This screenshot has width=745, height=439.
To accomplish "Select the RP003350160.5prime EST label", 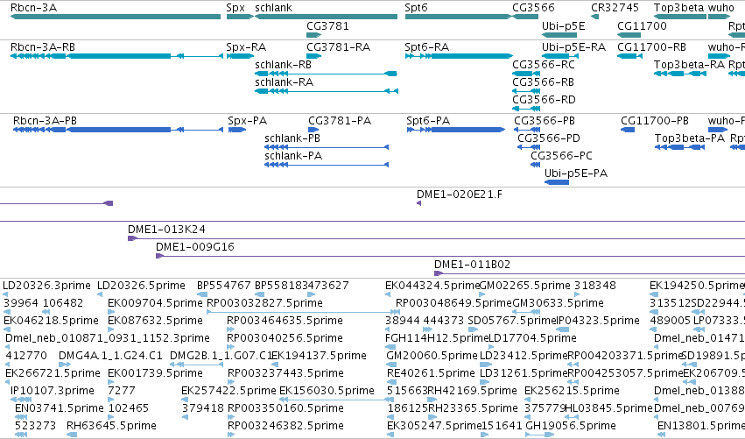I will coord(285,408).
